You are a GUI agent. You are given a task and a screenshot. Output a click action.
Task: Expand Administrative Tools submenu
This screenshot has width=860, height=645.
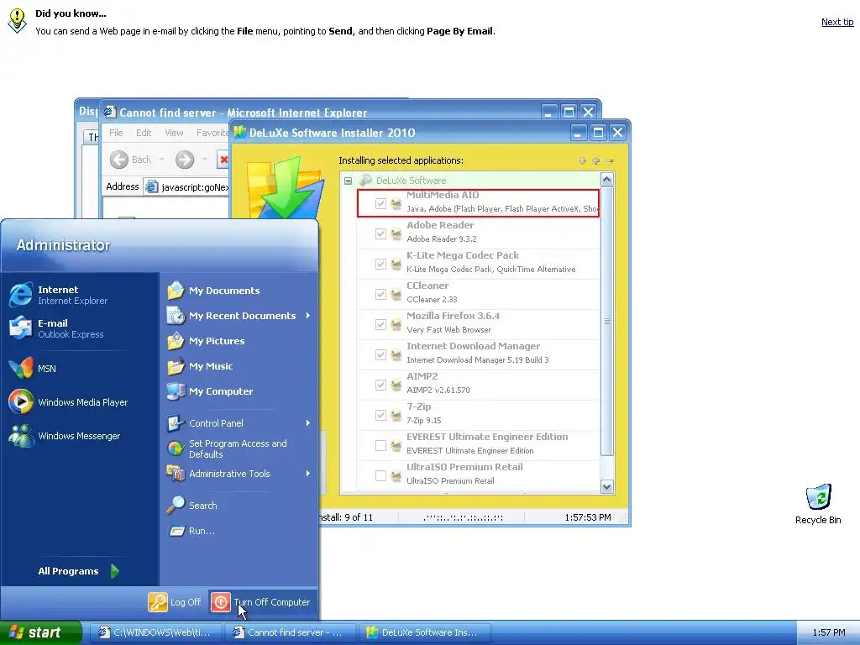click(308, 474)
